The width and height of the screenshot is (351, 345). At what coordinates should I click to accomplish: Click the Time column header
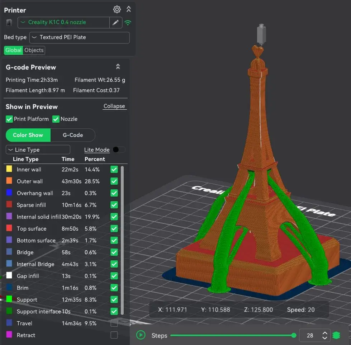(x=68, y=159)
